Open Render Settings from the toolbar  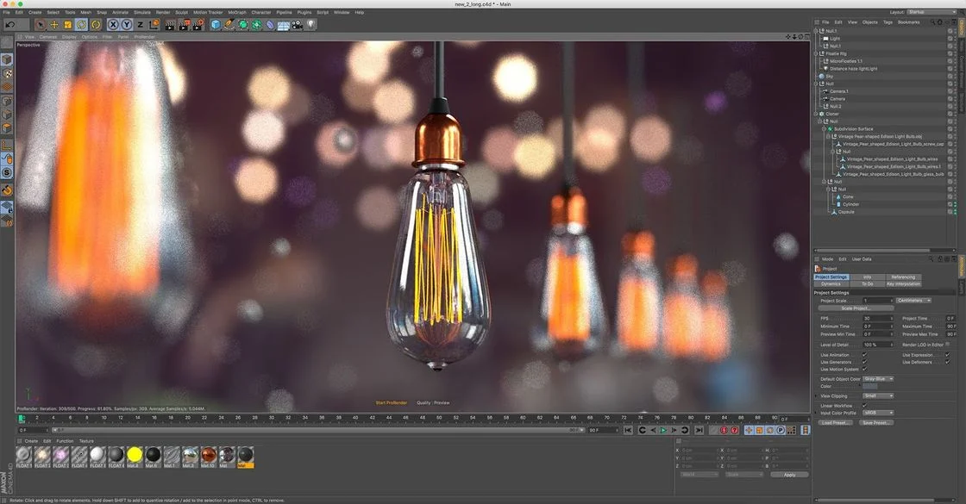tap(200, 24)
